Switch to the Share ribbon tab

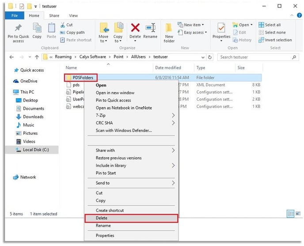click(54, 15)
